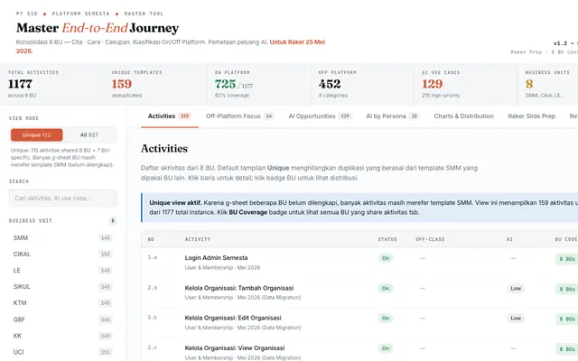Switch to Off-Platform Focus tab
Screen dimensions: 578x361
[x=239, y=116]
